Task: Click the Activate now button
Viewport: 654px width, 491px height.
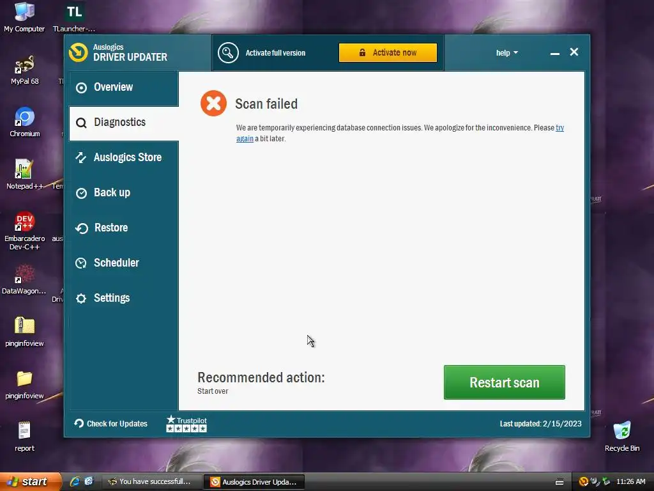Action: pos(388,52)
